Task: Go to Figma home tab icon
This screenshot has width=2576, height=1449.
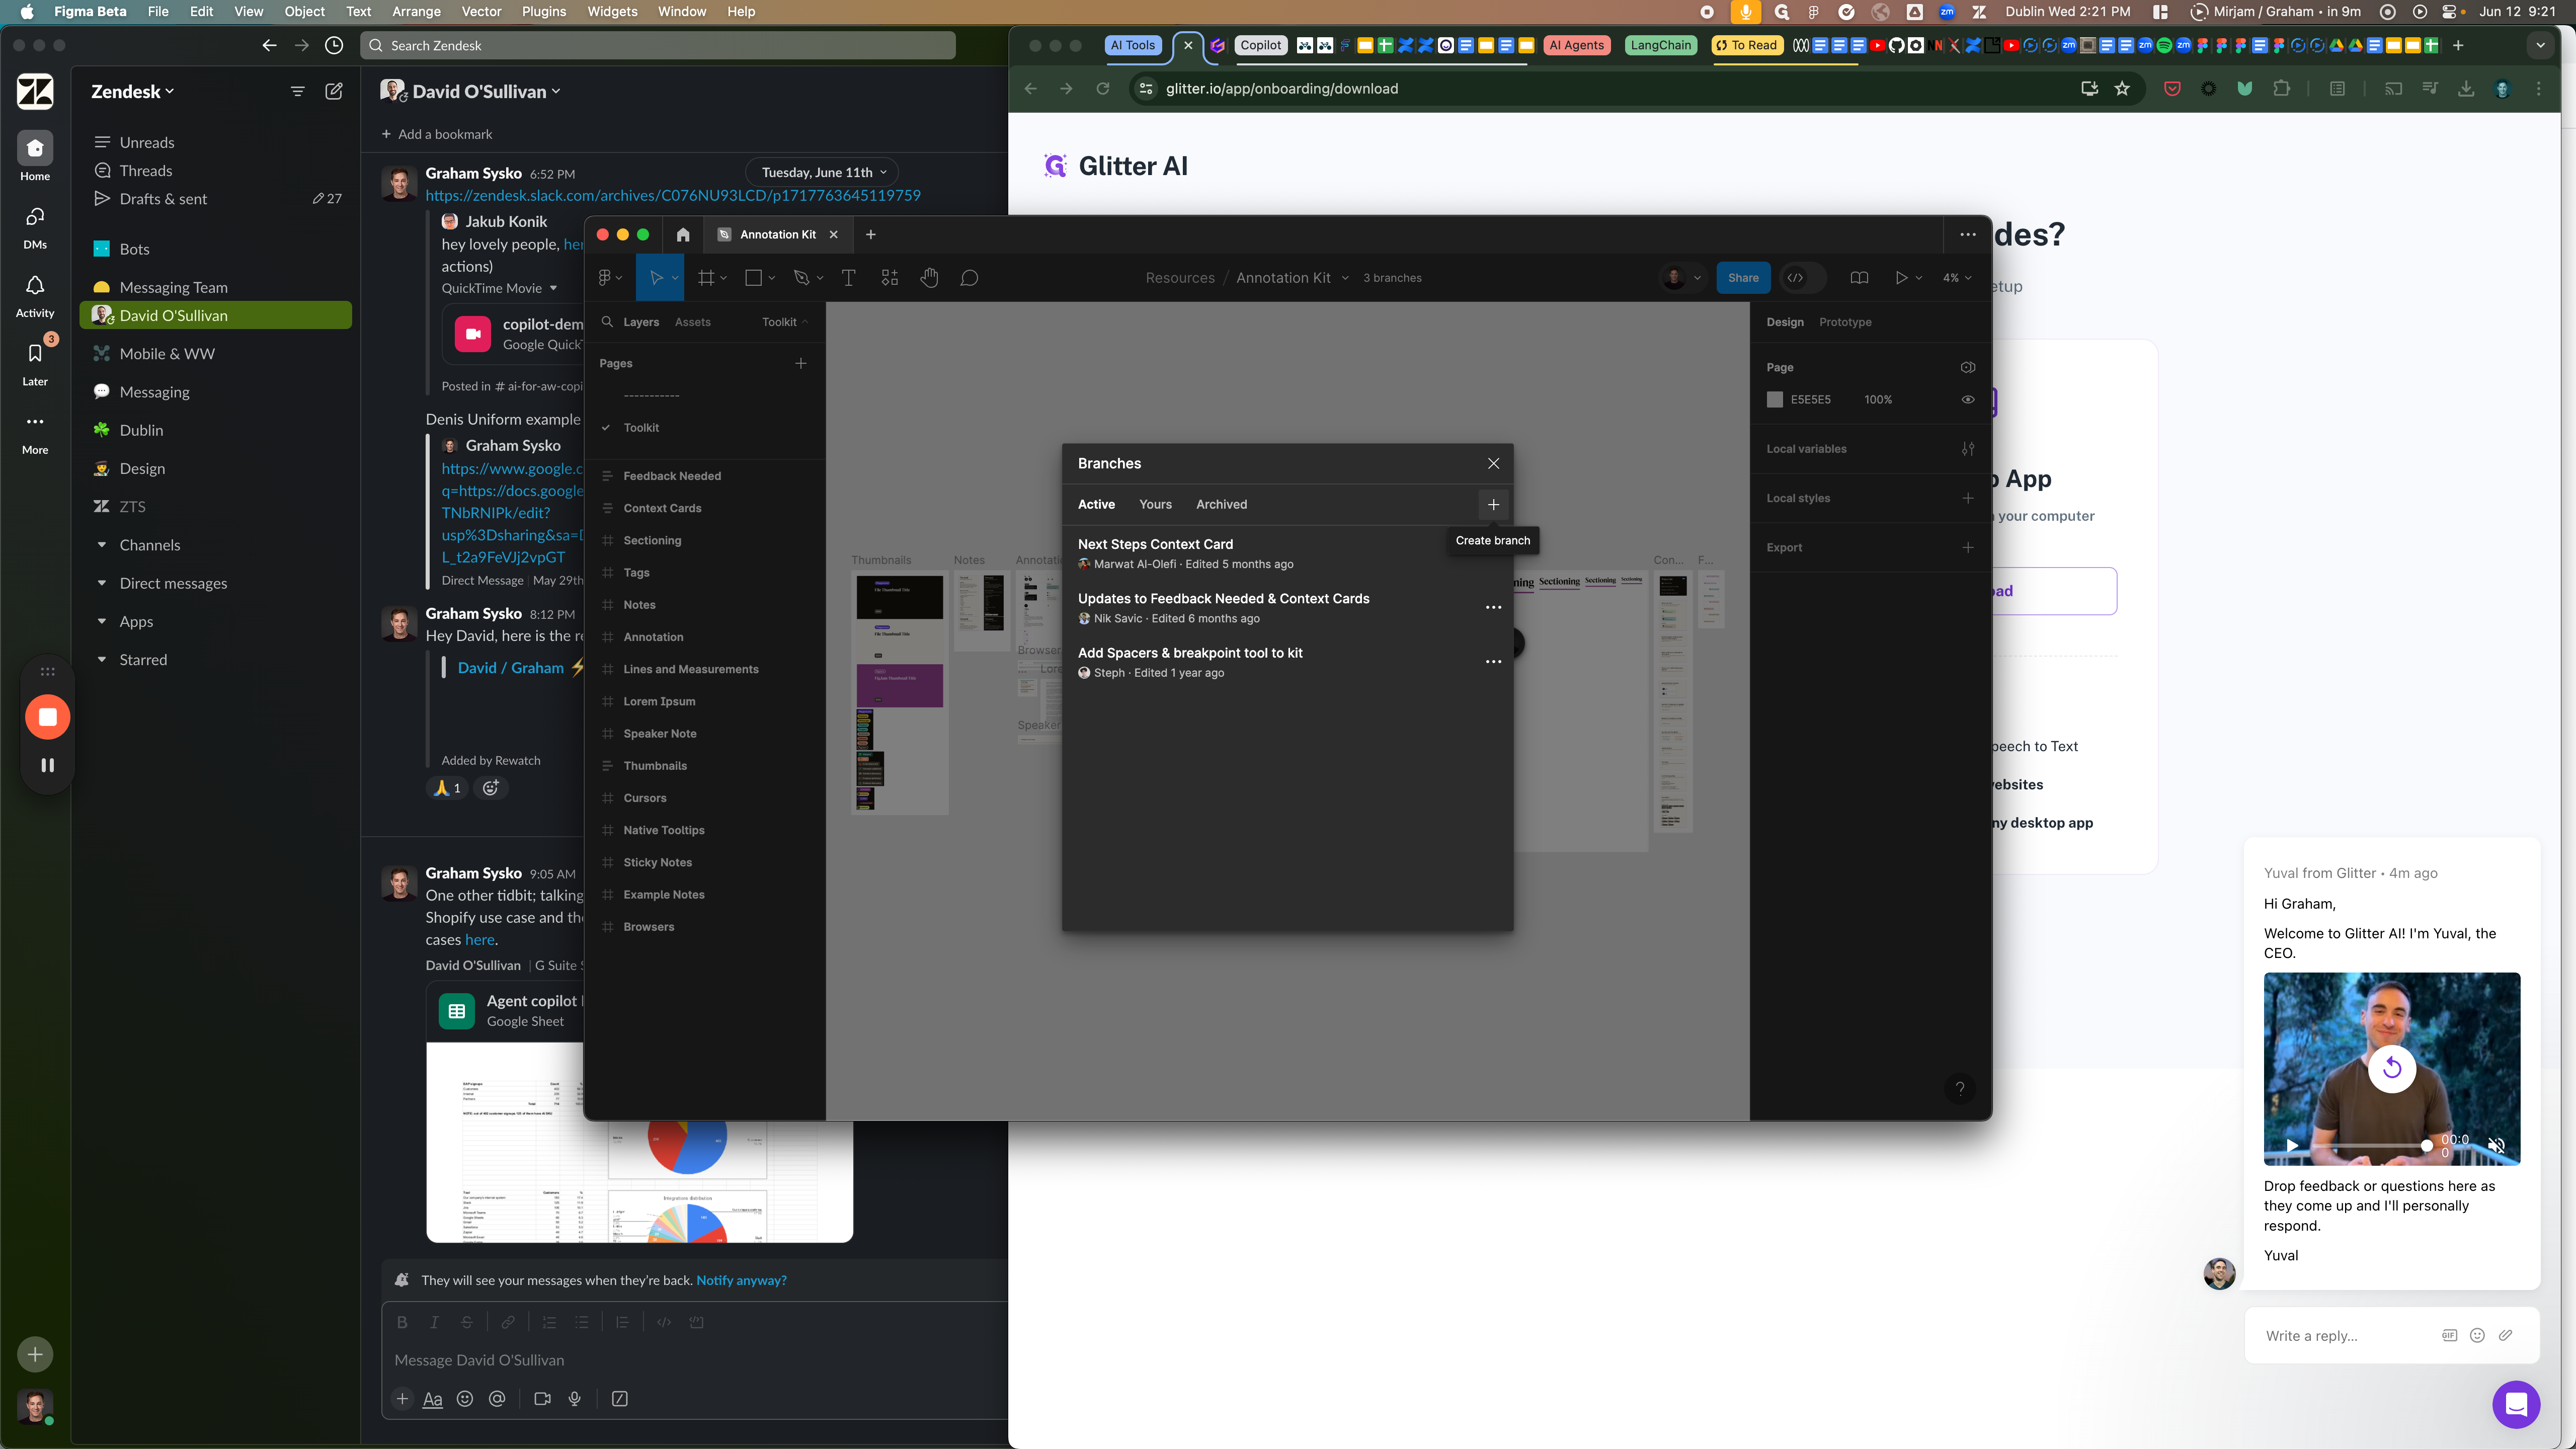Action: pyautogui.click(x=683, y=234)
